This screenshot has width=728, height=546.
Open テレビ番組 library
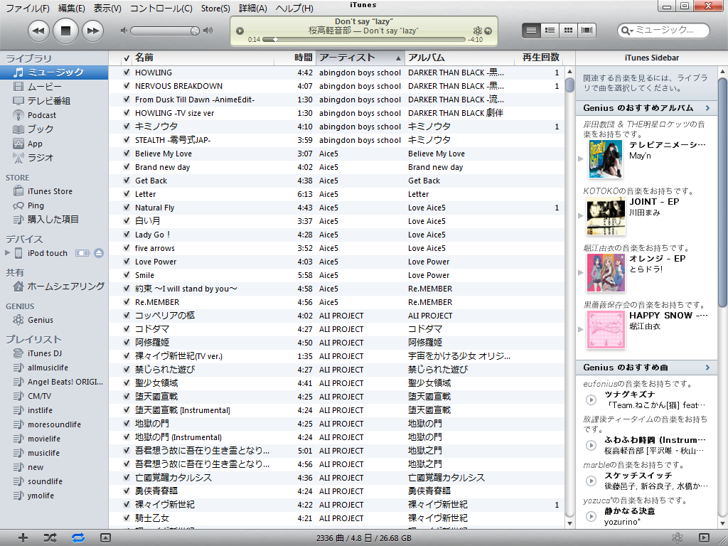pos(54,101)
